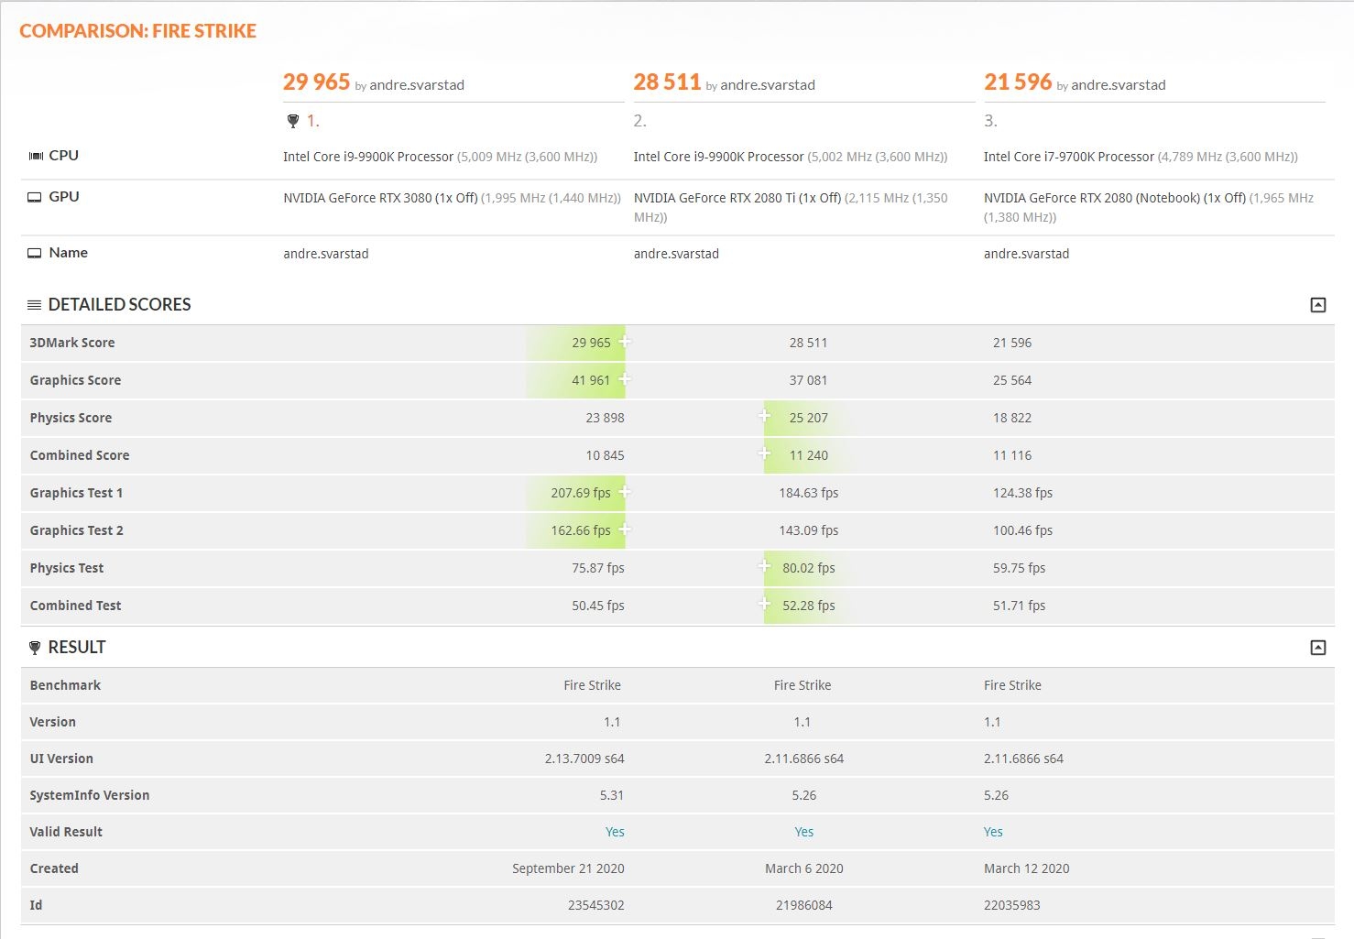The image size is (1354, 939).
Task: Open andre.svarstad profile beside 21 596
Action: click(x=1119, y=85)
